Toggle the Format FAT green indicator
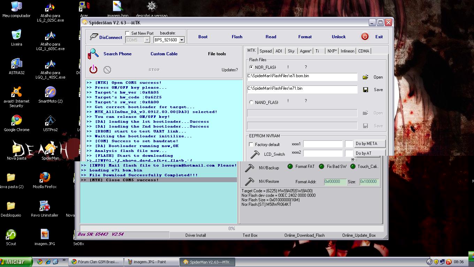This screenshot has width=474, height=267. pyautogui.click(x=290, y=167)
